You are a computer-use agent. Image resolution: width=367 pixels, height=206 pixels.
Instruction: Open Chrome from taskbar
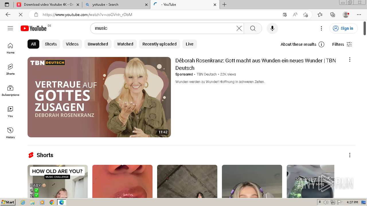coord(52,202)
